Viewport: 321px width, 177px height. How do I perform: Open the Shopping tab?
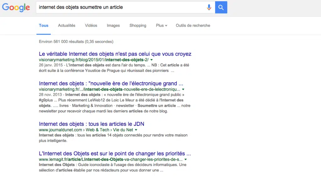click(138, 26)
